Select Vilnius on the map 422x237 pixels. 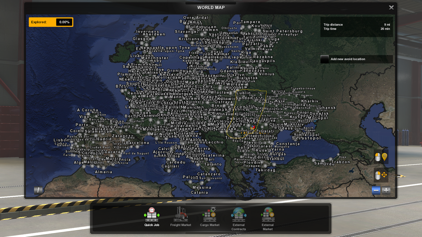[x=267, y=74]
